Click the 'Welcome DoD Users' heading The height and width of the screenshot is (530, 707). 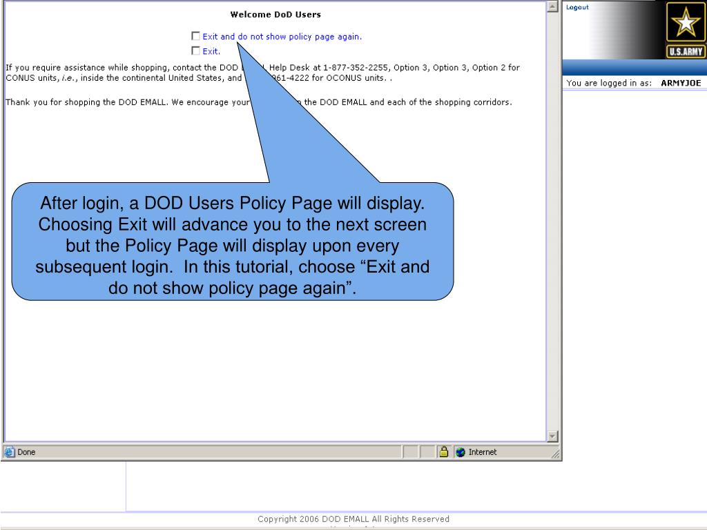(275, 14)
